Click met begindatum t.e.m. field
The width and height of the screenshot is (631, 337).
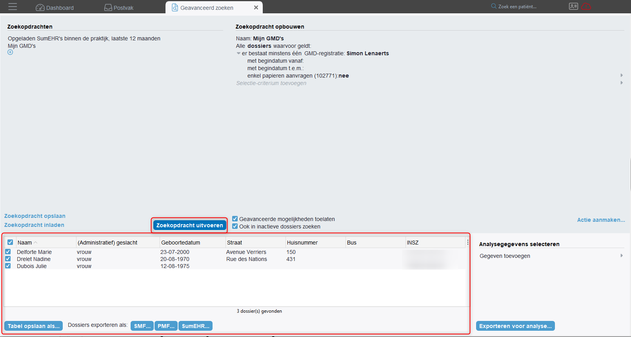click(x=275, y=68)
